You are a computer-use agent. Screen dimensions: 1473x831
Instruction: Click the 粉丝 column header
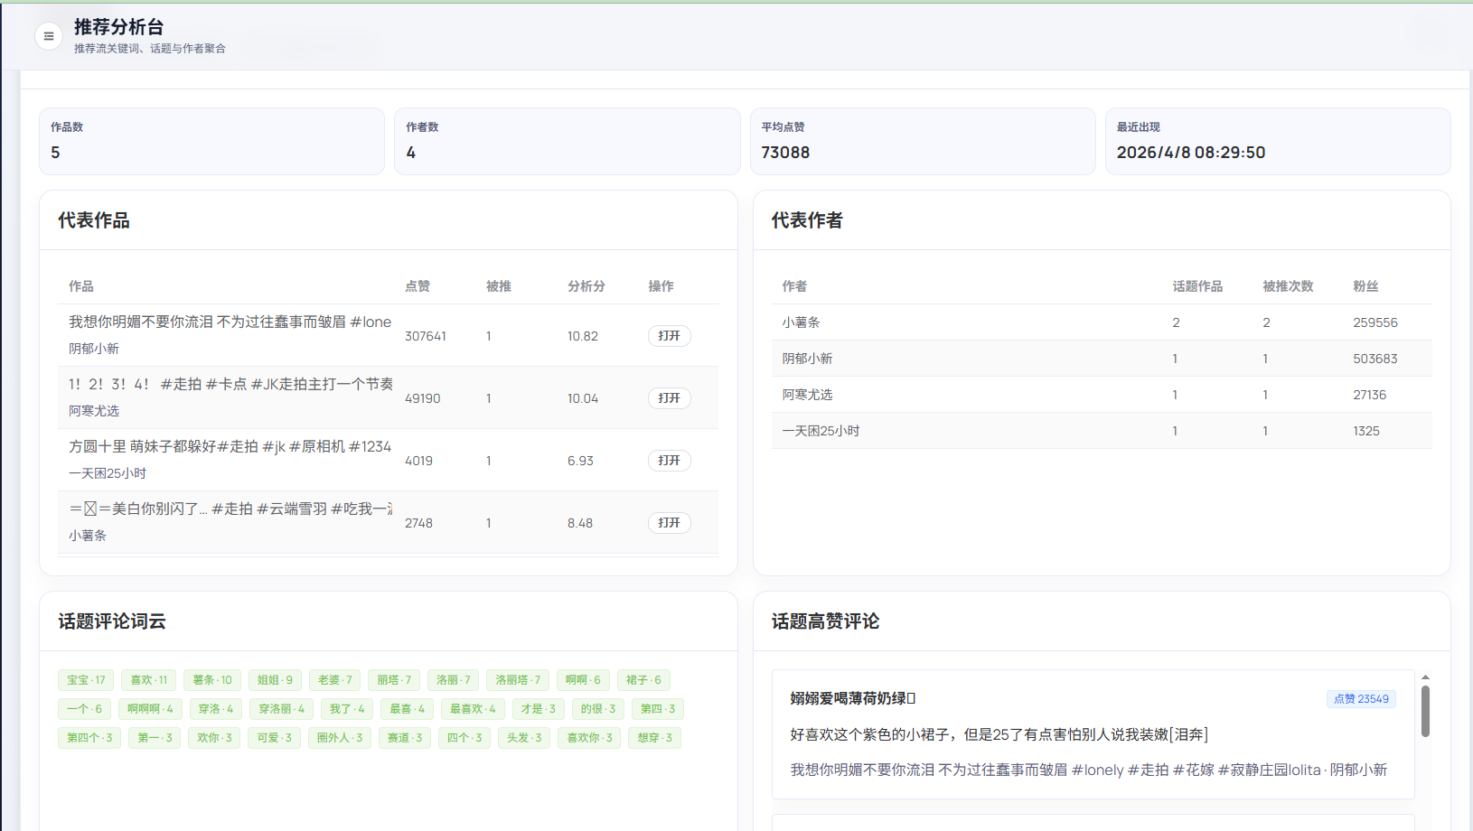coord(1365,286)
